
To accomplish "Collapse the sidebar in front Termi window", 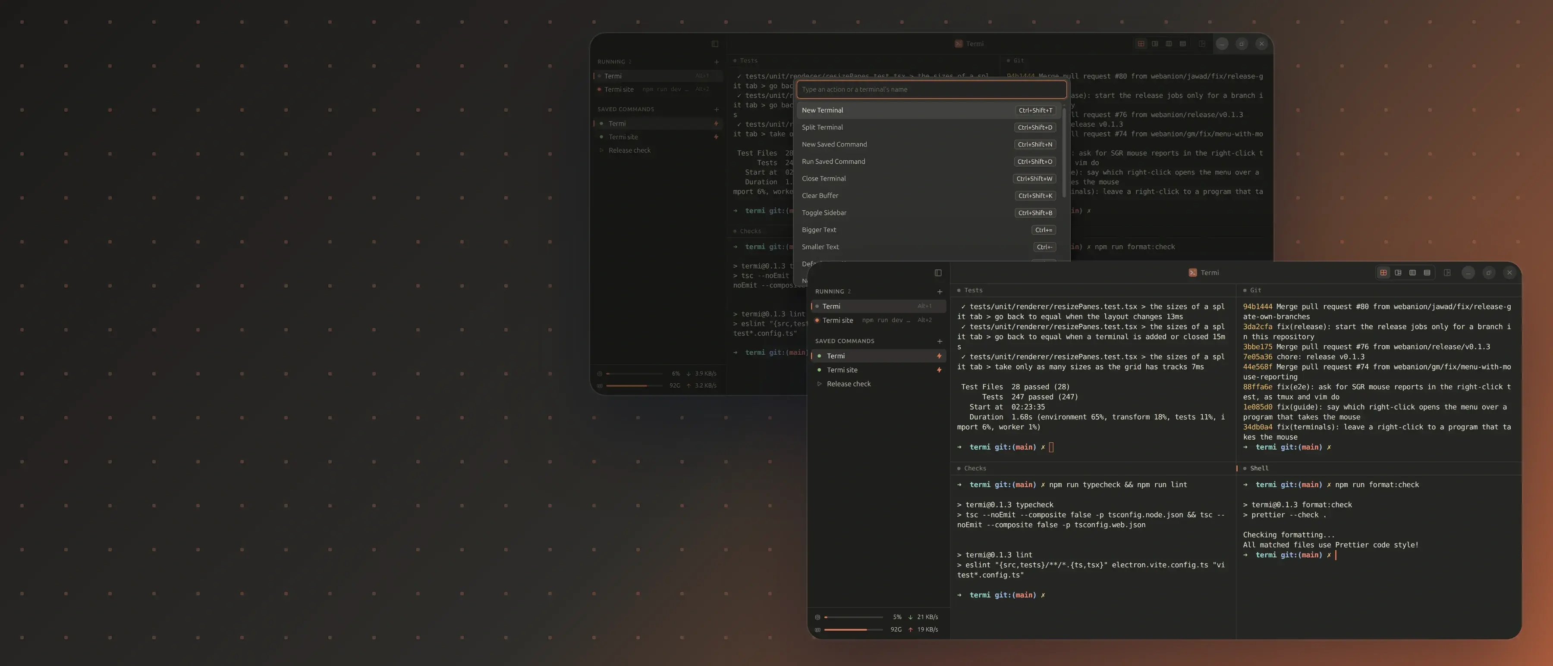I will pyautogui.click(x=938, y=273).
